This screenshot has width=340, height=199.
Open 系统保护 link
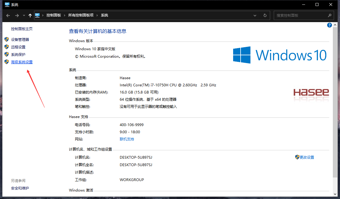(18, 54)
